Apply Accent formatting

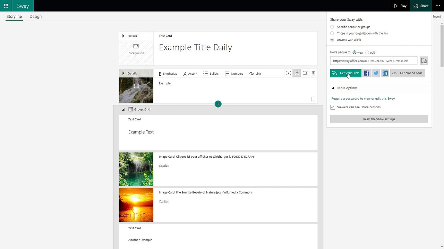click(190, 74)
